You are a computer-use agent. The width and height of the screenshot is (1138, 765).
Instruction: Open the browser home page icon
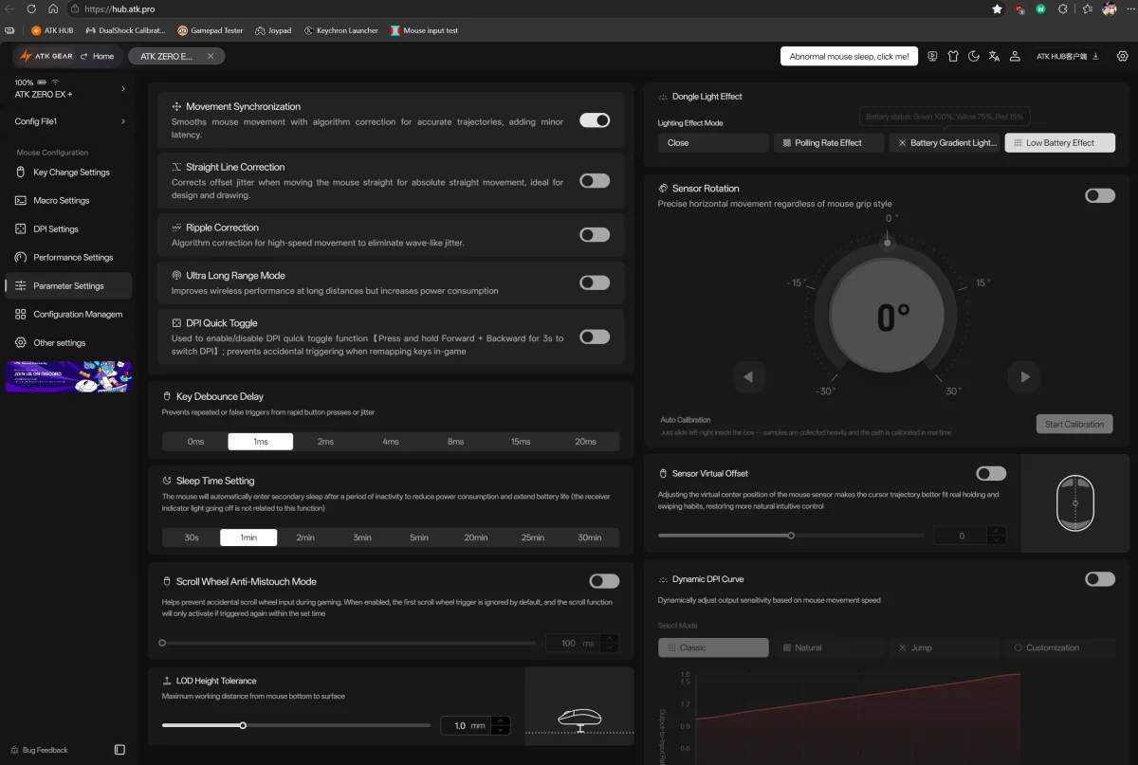(x=52, y=9)
